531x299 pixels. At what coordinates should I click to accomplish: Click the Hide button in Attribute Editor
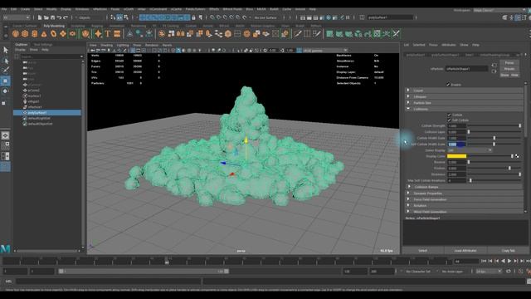[514, 75]
